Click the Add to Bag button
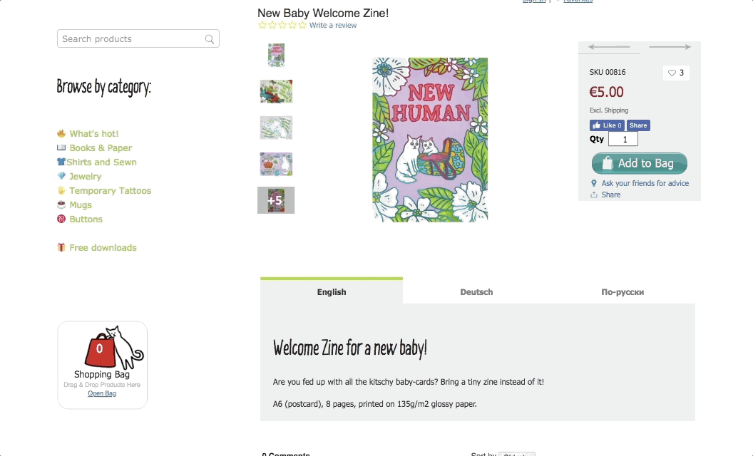 tap(639, 163)
